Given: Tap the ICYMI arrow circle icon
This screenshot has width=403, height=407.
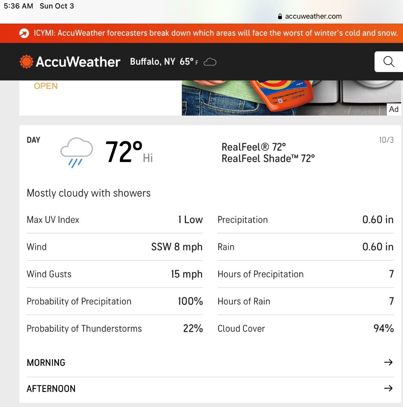Looking at the screenshot, I should [x=24, y=33].
